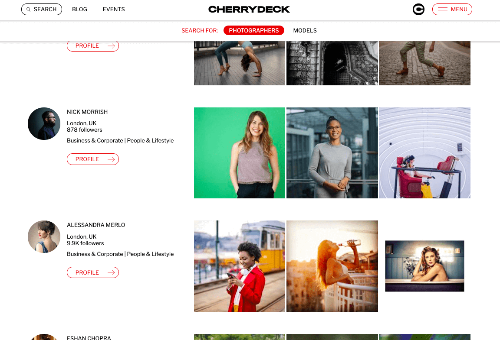The image size is (500, 340).
Task: Switch the search filter to Models
Action: pos(305,30)
